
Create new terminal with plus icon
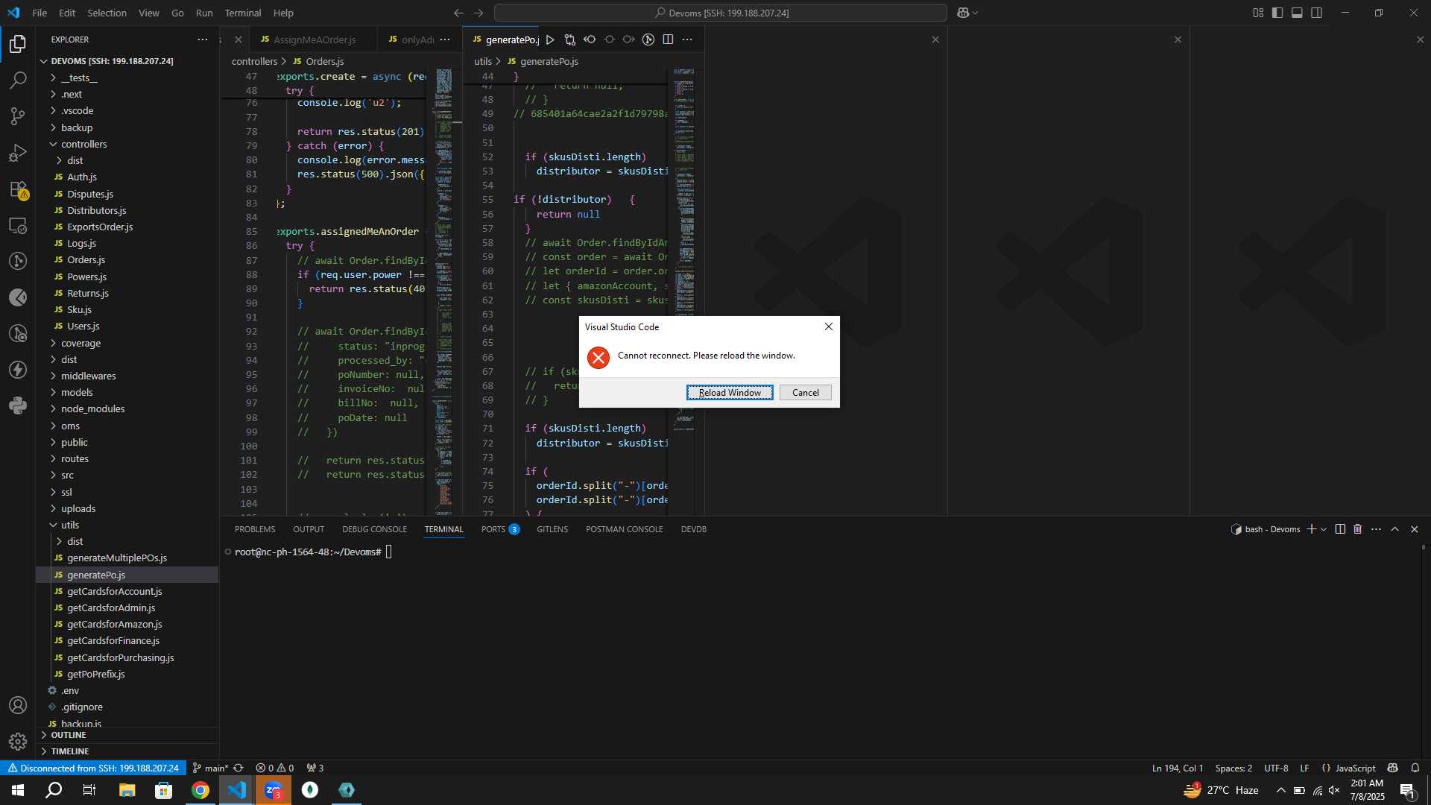point(1311,529)
